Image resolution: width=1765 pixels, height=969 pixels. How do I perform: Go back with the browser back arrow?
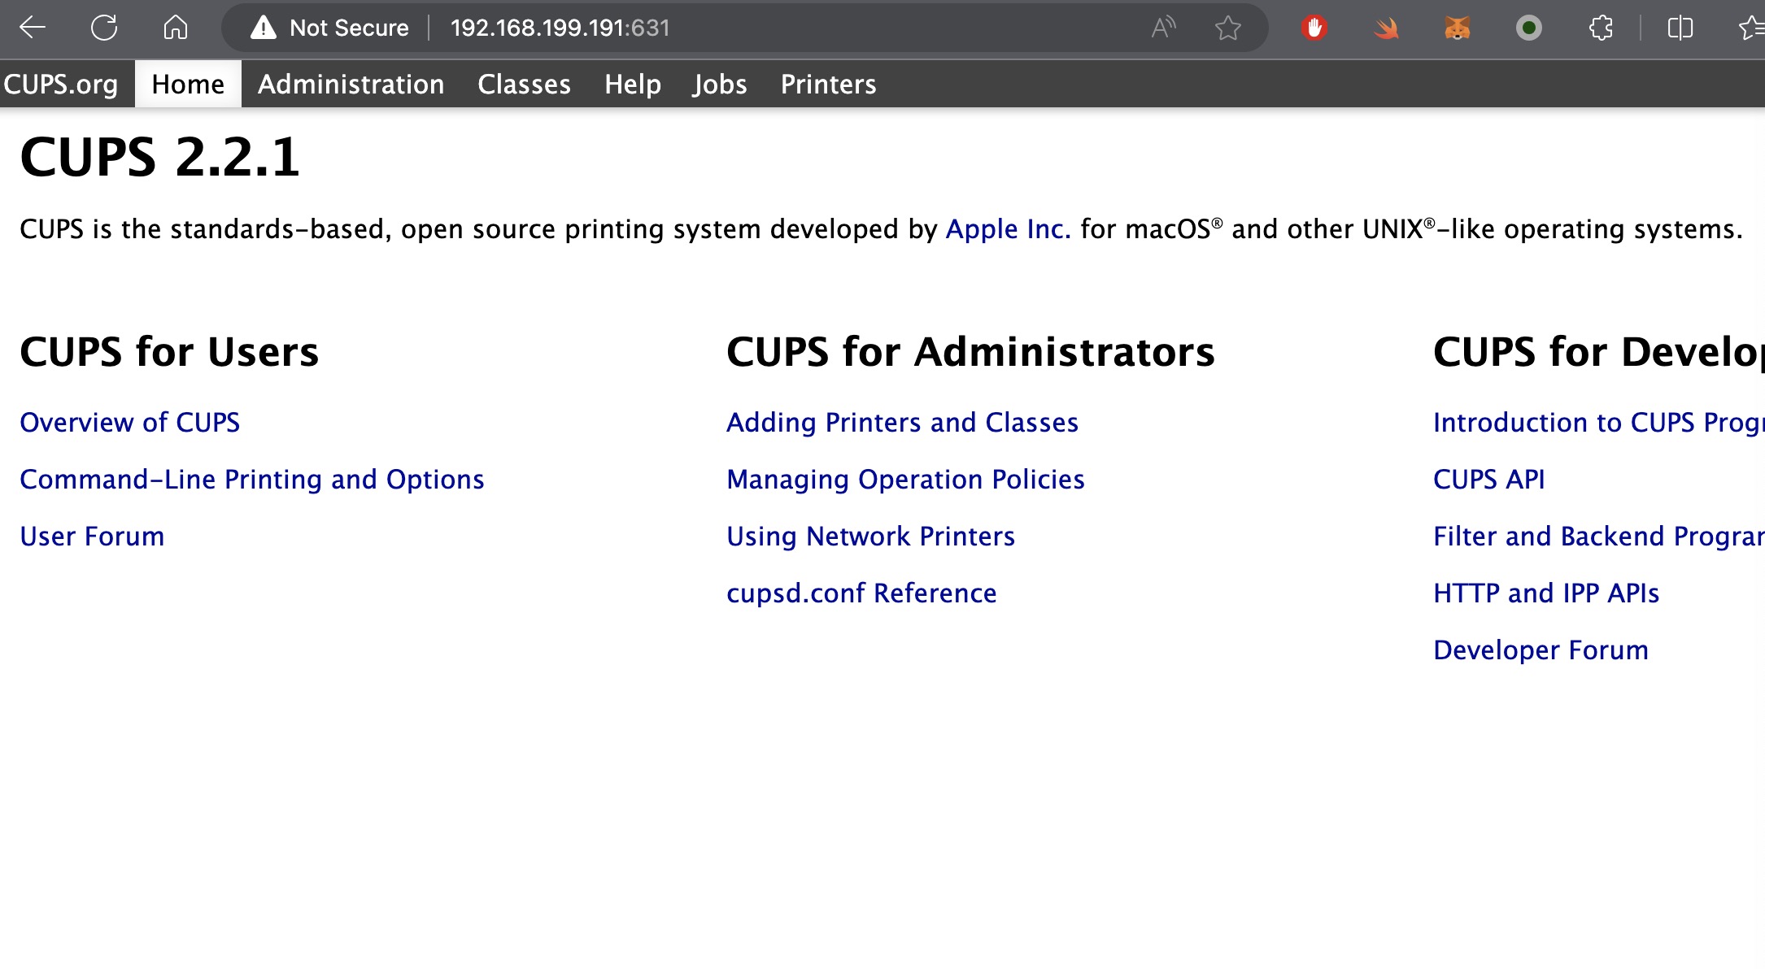click(33, 28)
